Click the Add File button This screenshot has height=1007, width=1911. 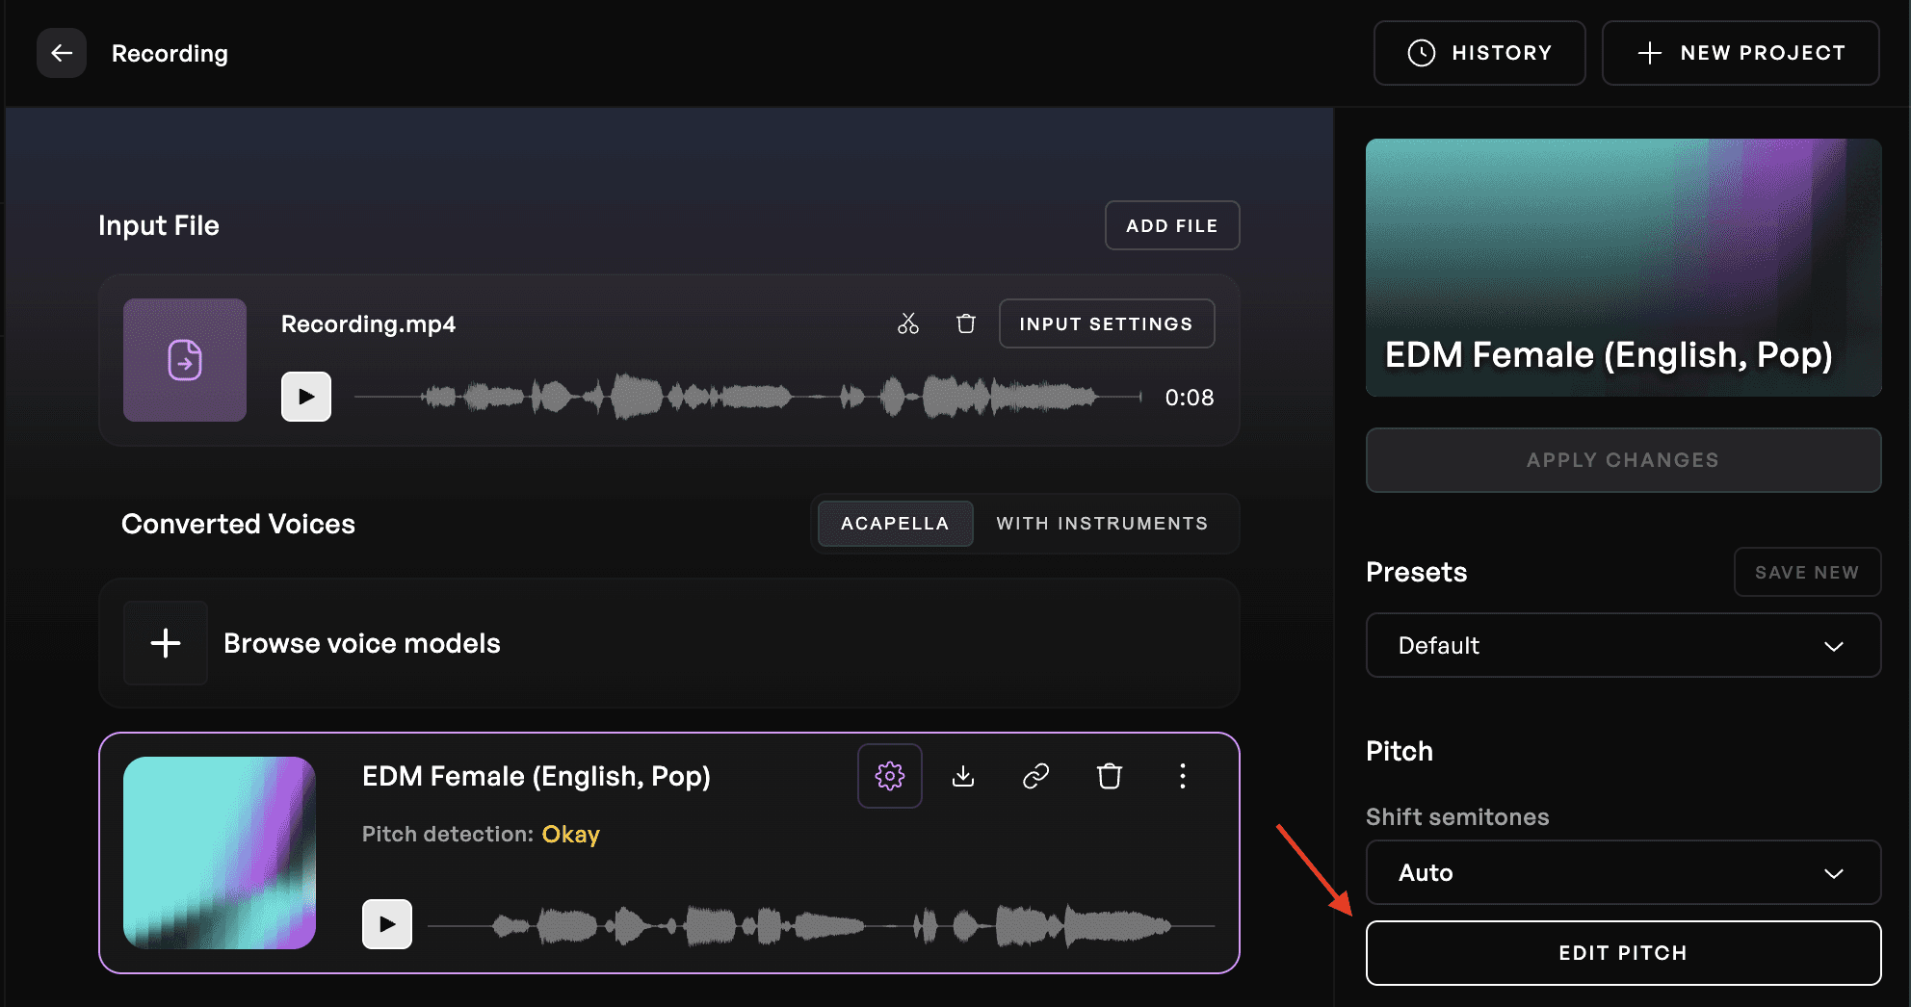(x=1172, y=225)
